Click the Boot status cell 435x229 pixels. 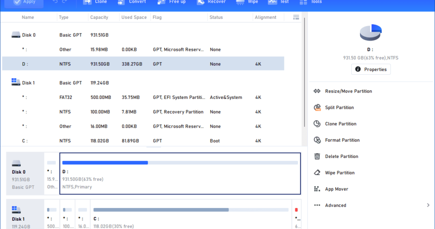[x=215, y=141]
